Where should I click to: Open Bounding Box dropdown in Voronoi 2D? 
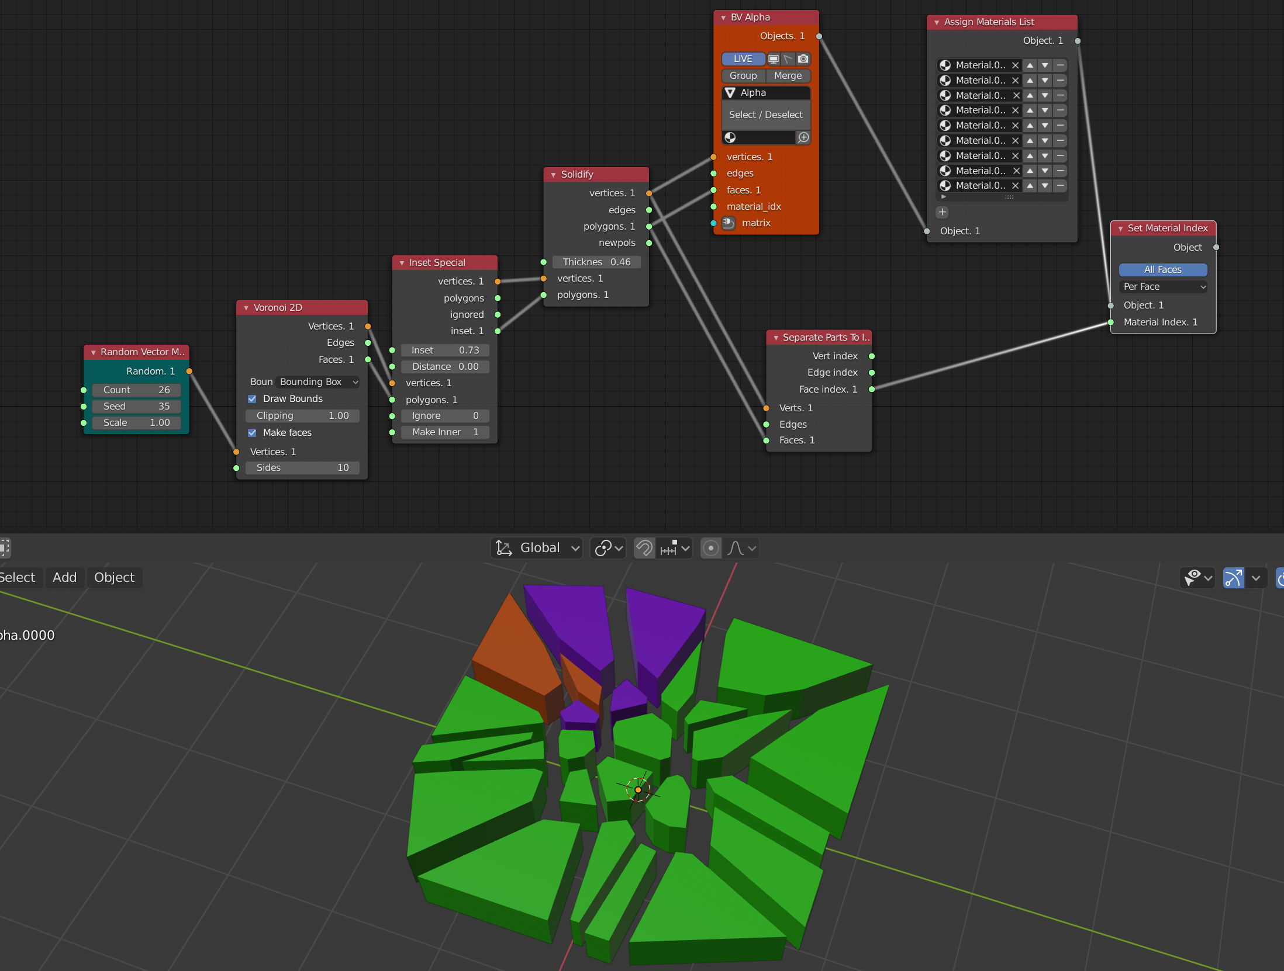pos(319,382)
